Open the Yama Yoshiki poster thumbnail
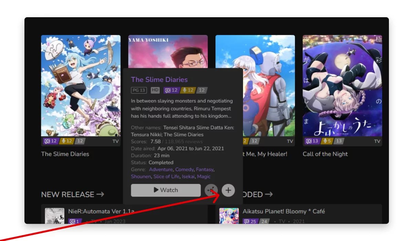 point(168,51)
